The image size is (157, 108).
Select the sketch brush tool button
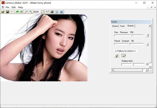(x=117, y=56)
